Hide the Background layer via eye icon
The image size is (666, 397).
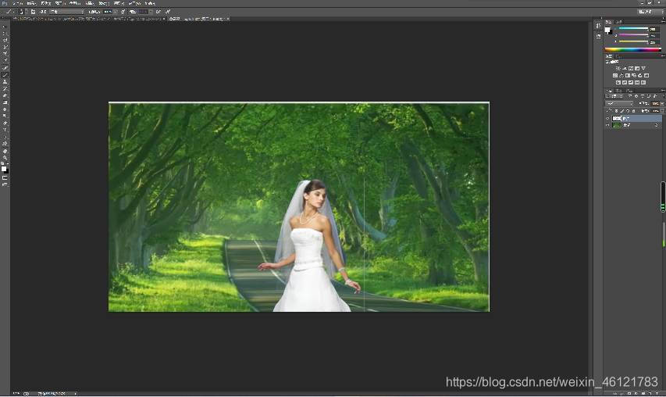[x=607, y=125]
